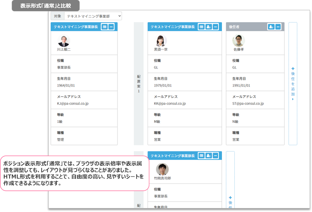Collapse 竹岡真司郎's card with minus icon
312x212 pixels.
216,155
